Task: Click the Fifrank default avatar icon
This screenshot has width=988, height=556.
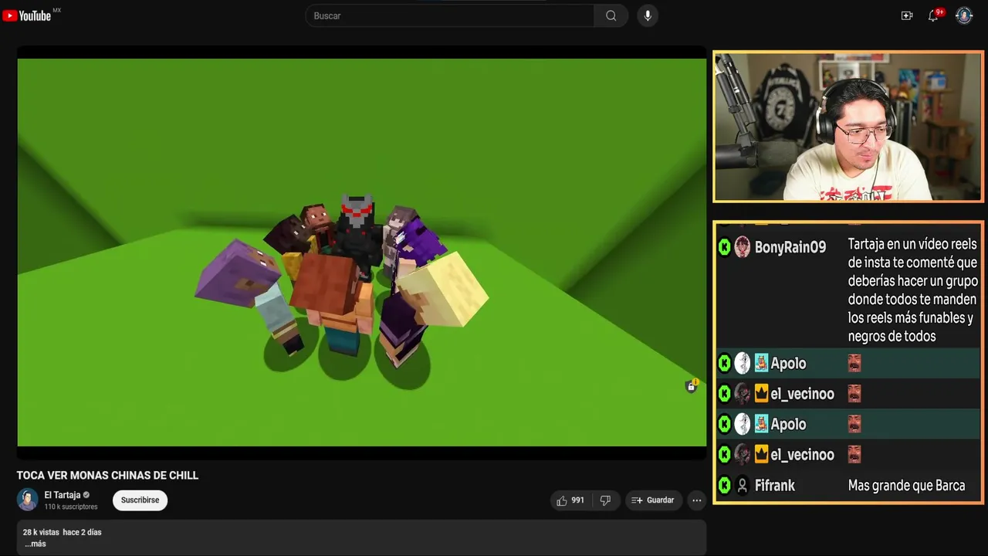Action: 742,486
